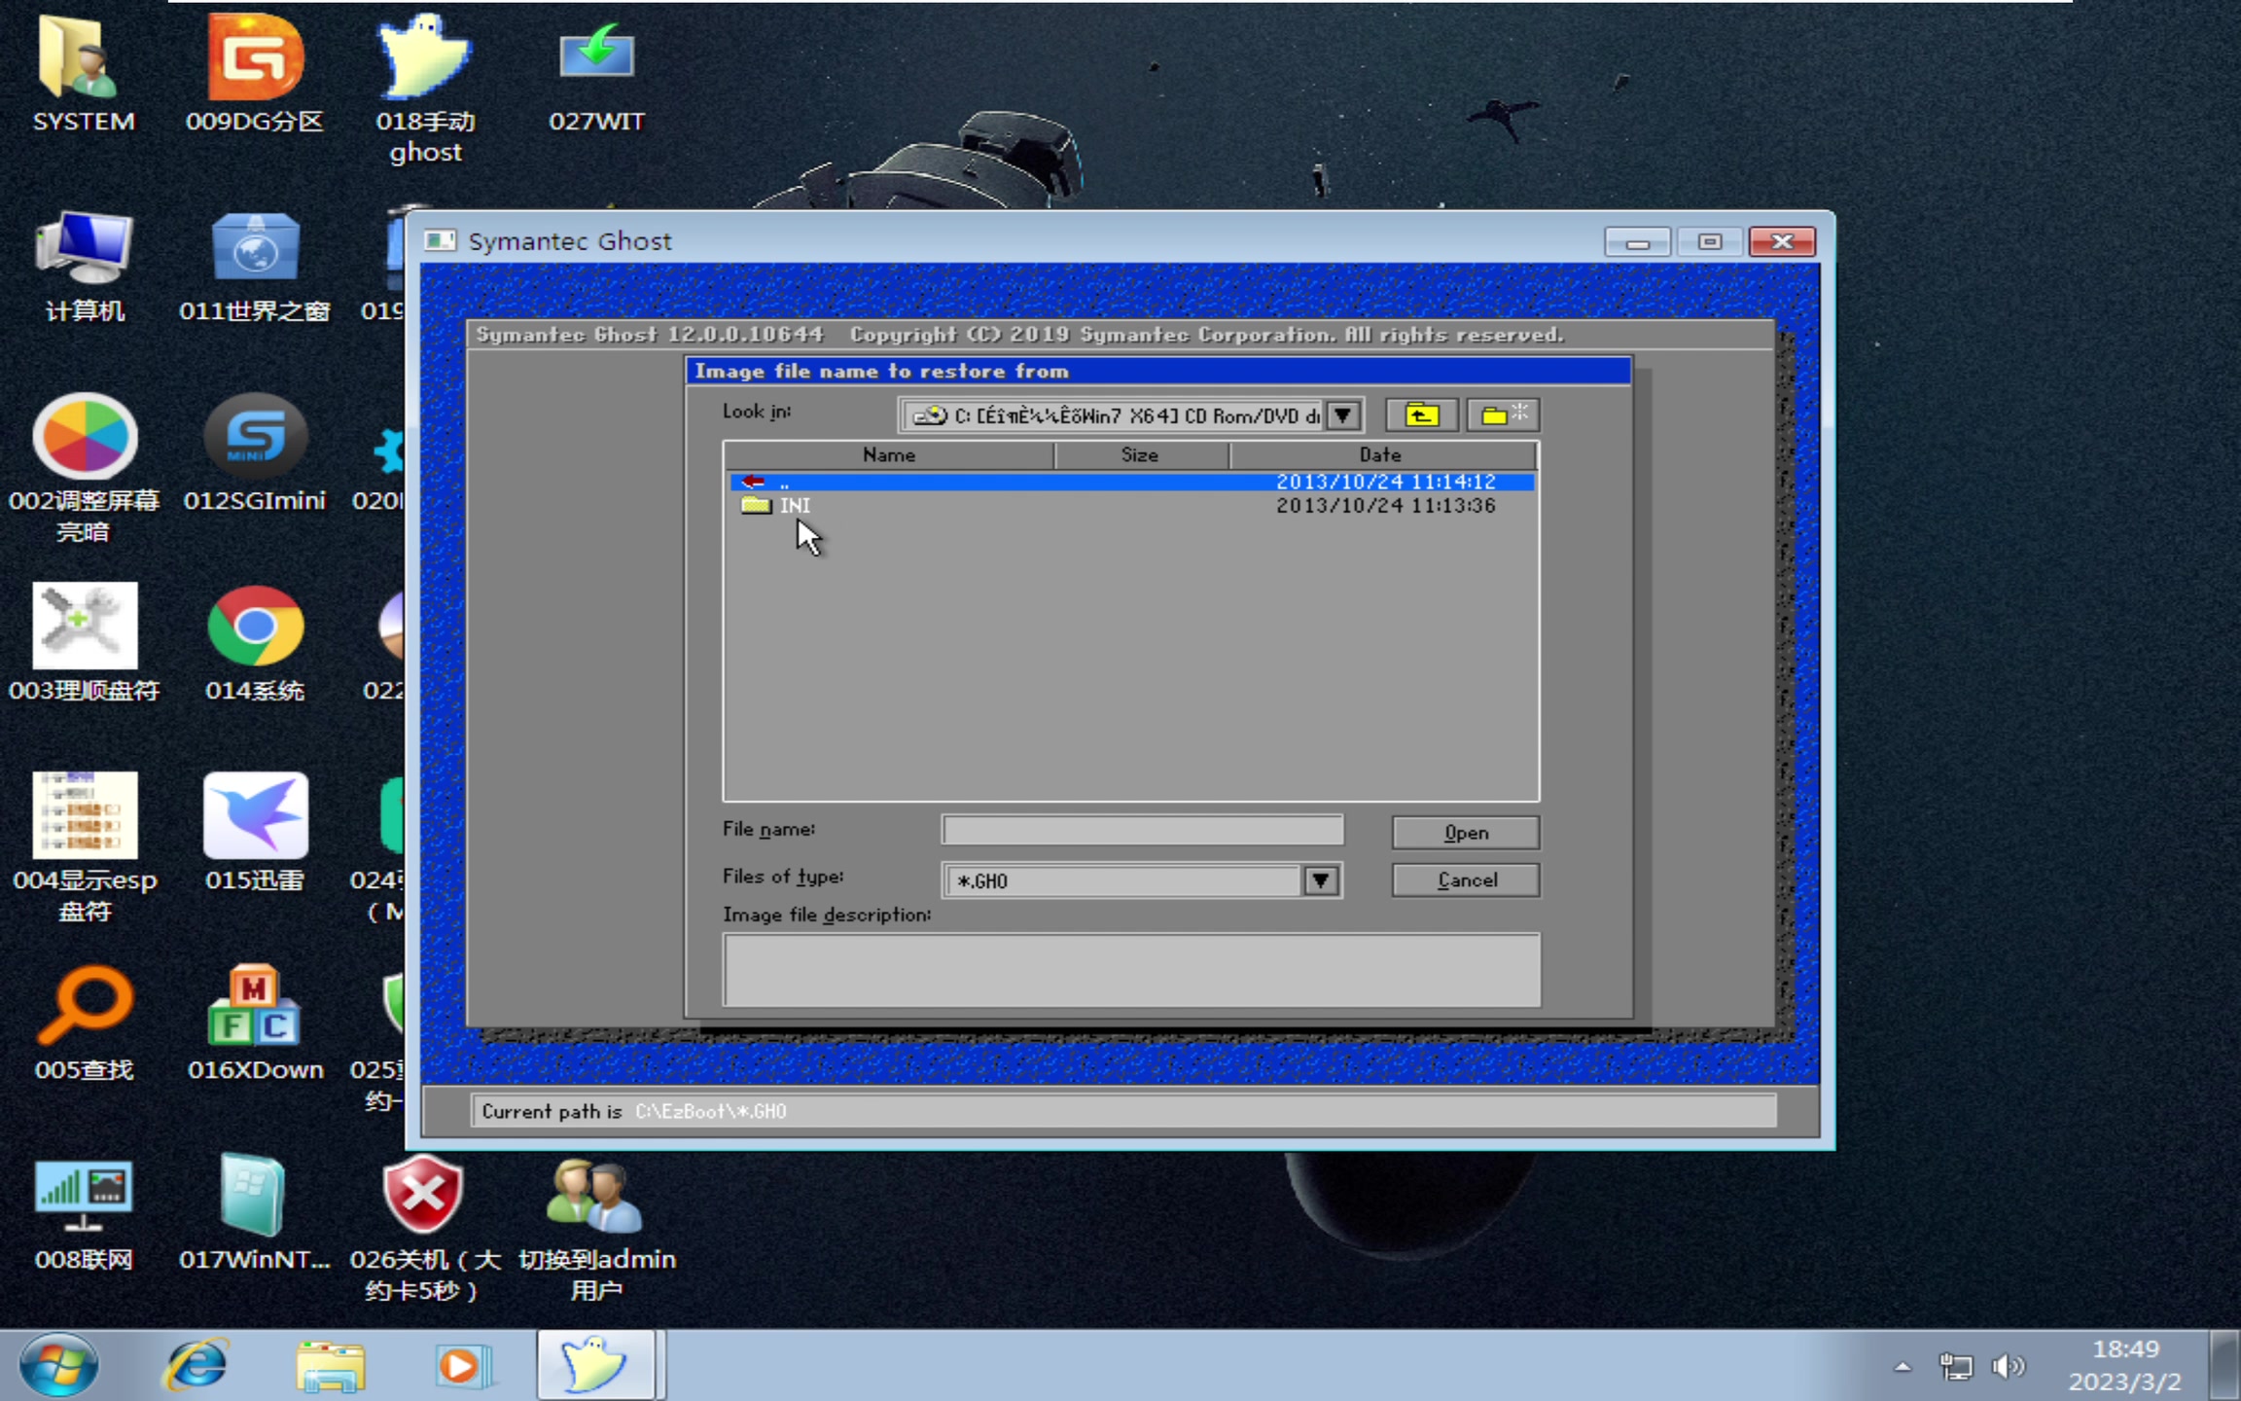
Task: Click the date 2013/10/24 11:13:36
Action: click(x=1385, y=505)
